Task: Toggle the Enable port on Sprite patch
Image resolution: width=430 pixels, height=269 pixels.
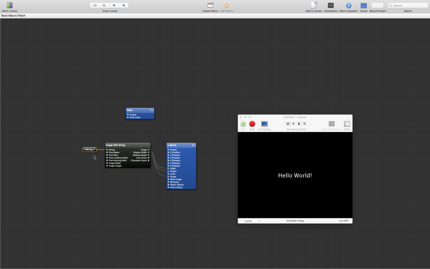Action: click(168, 150)
